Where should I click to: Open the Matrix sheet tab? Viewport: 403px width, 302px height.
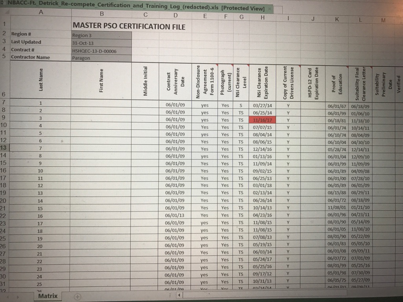[48, 296]
